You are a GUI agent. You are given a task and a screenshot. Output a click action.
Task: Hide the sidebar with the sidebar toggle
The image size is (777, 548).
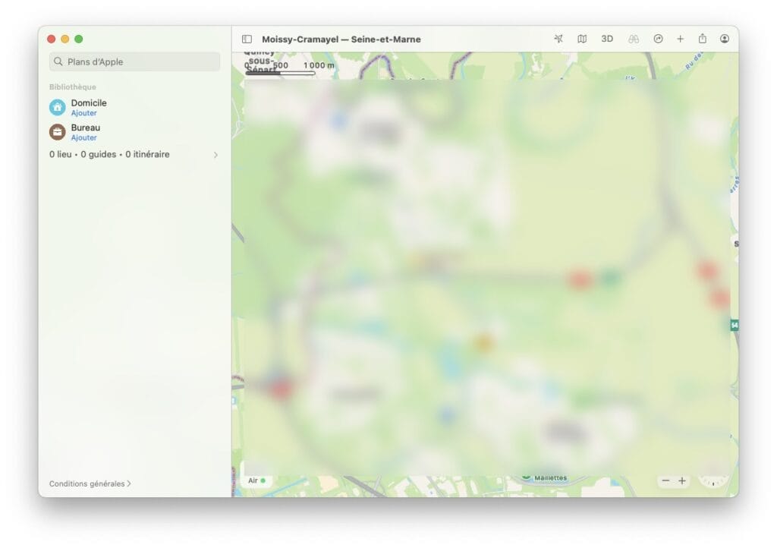click(x=247, y=39)
